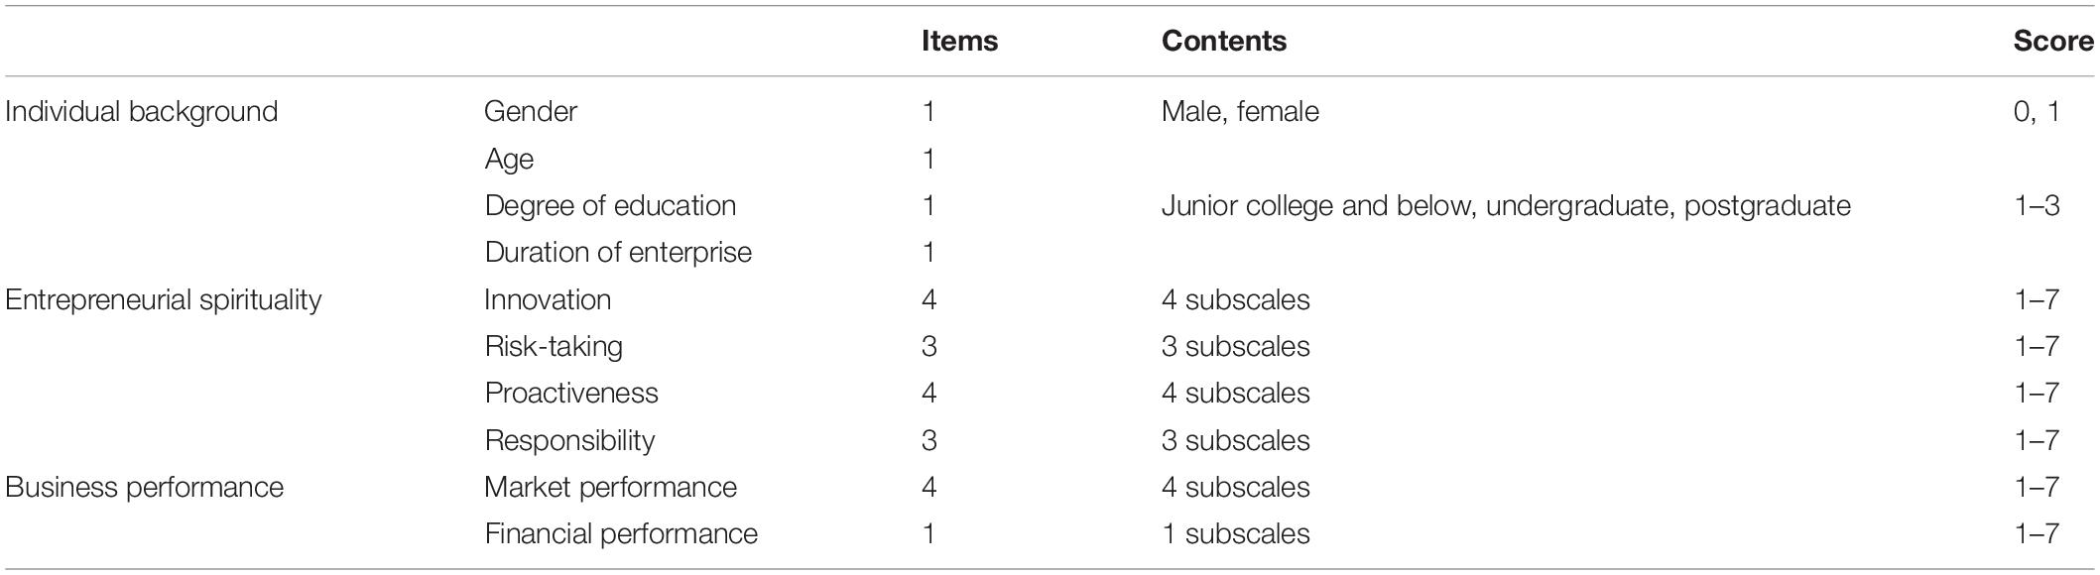Click the Degree of education label

tap(610, 206)
